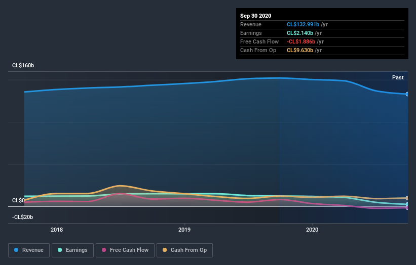Select the 2019 x-axis label

tap(184, 230)
